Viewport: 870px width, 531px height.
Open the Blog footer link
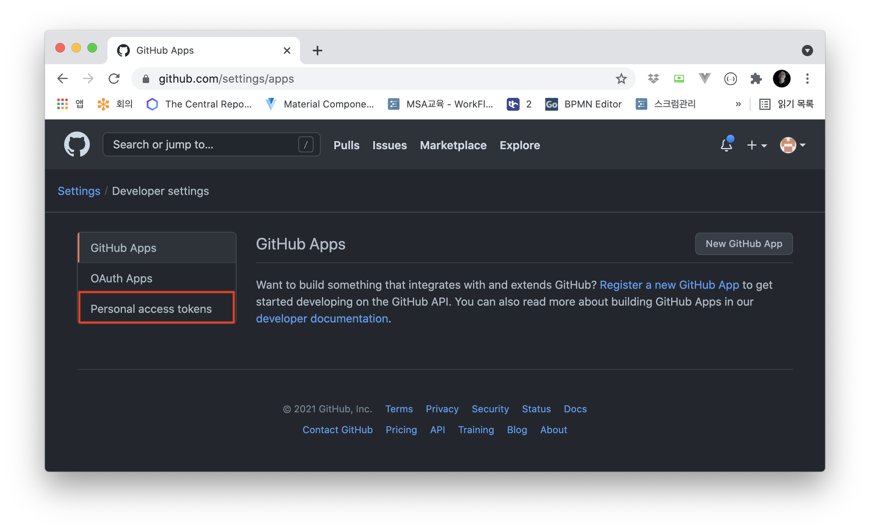[517, 430]
